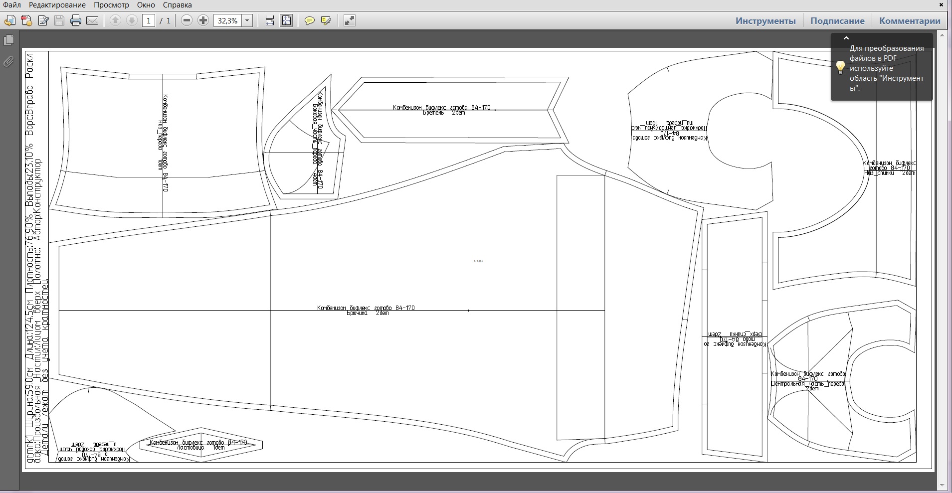Open the Подписание pane

pos(837,21)
